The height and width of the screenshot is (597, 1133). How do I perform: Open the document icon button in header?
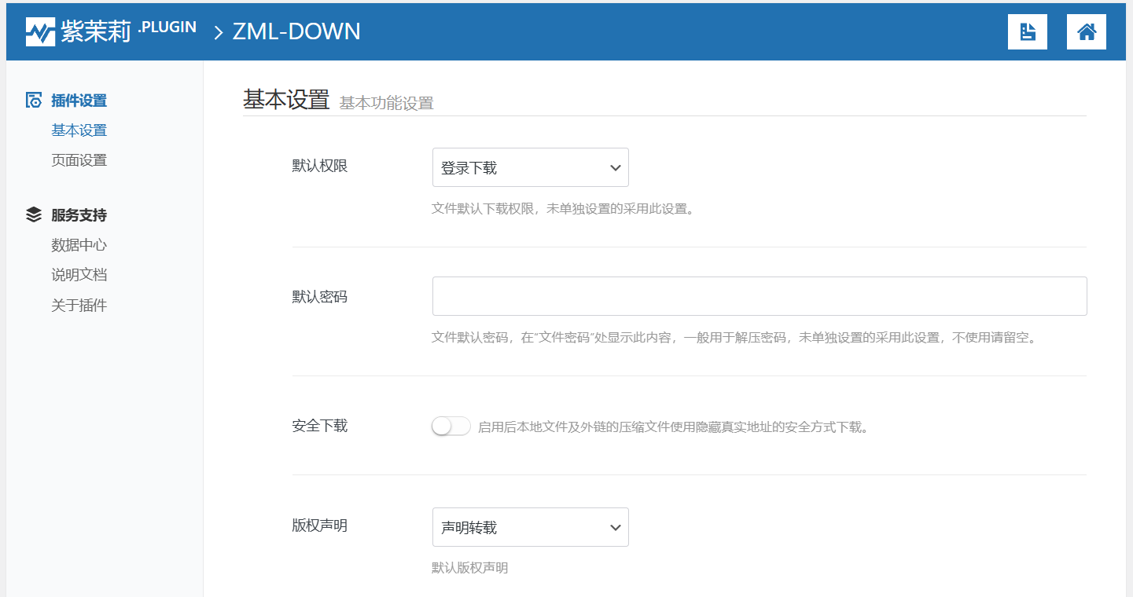[x=1028, y=31]
